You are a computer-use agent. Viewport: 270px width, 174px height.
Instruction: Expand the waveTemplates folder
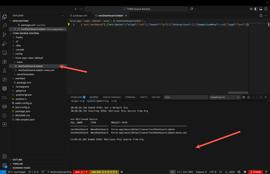(x=25, y=74)
